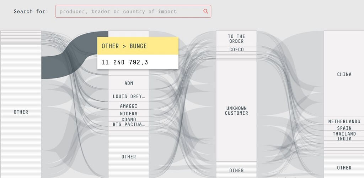This screenshot has width=364, height=178.
Task: Click the Amaggi trader node
Action: tap(129, 106)
